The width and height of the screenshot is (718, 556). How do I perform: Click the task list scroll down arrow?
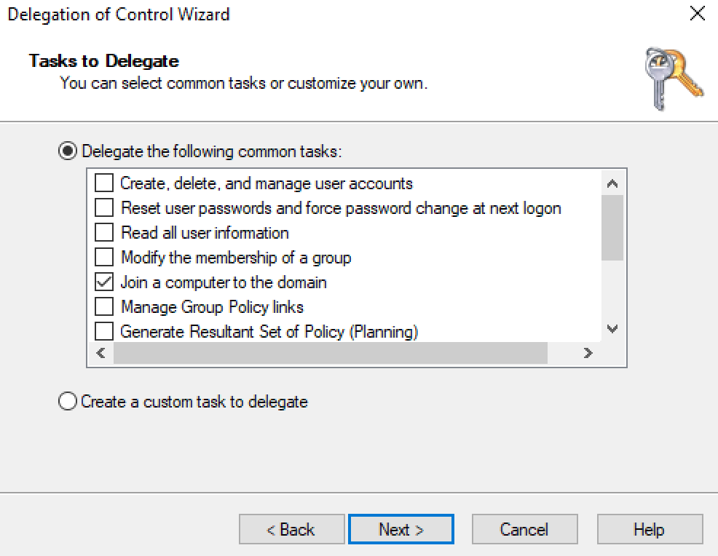click(x=612, y=329)
